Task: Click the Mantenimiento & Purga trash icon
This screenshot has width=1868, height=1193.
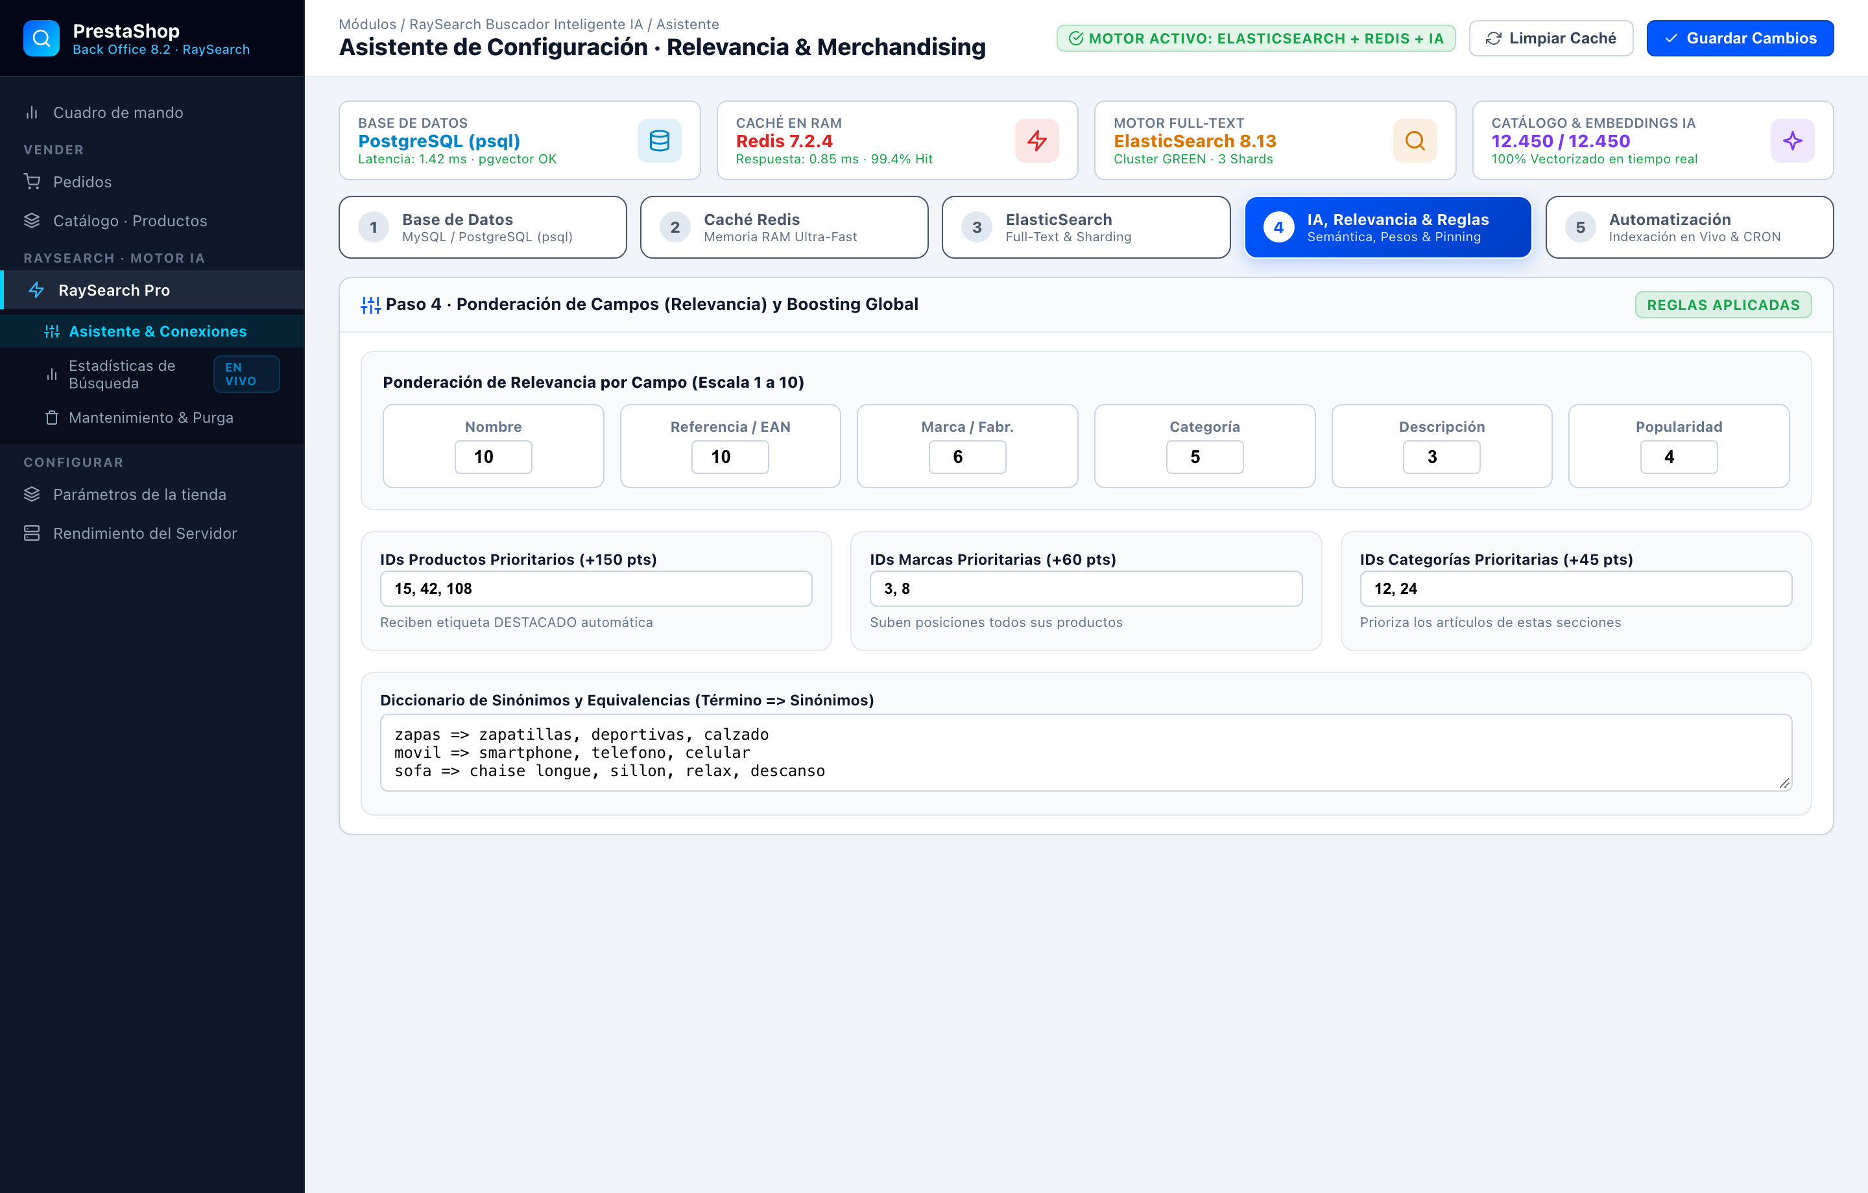Action: pos(52,418)
